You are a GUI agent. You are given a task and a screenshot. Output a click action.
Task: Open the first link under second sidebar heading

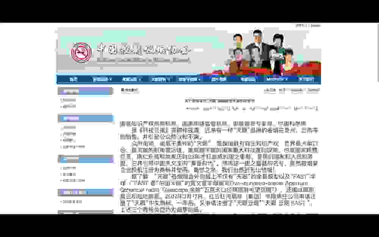(x=69, y=127)
